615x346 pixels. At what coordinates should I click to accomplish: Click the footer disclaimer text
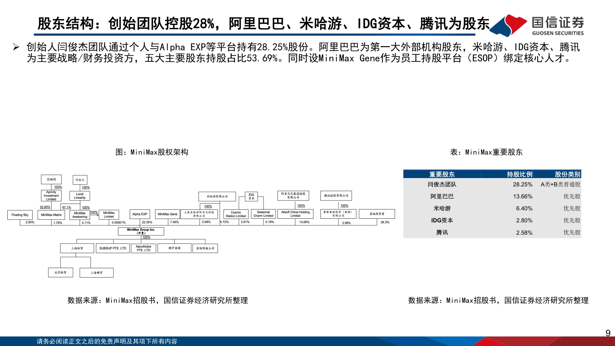coord(107,341)
